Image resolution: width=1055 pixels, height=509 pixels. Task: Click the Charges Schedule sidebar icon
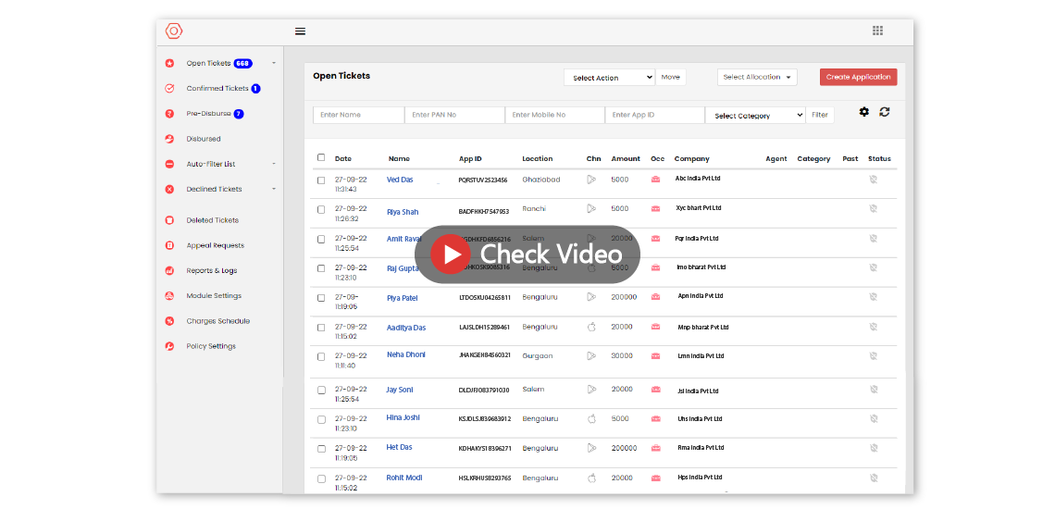tap(169, 321)
